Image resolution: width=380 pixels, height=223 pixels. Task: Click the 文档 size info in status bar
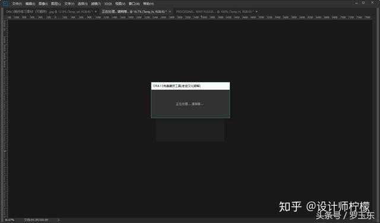pos(36,220)
